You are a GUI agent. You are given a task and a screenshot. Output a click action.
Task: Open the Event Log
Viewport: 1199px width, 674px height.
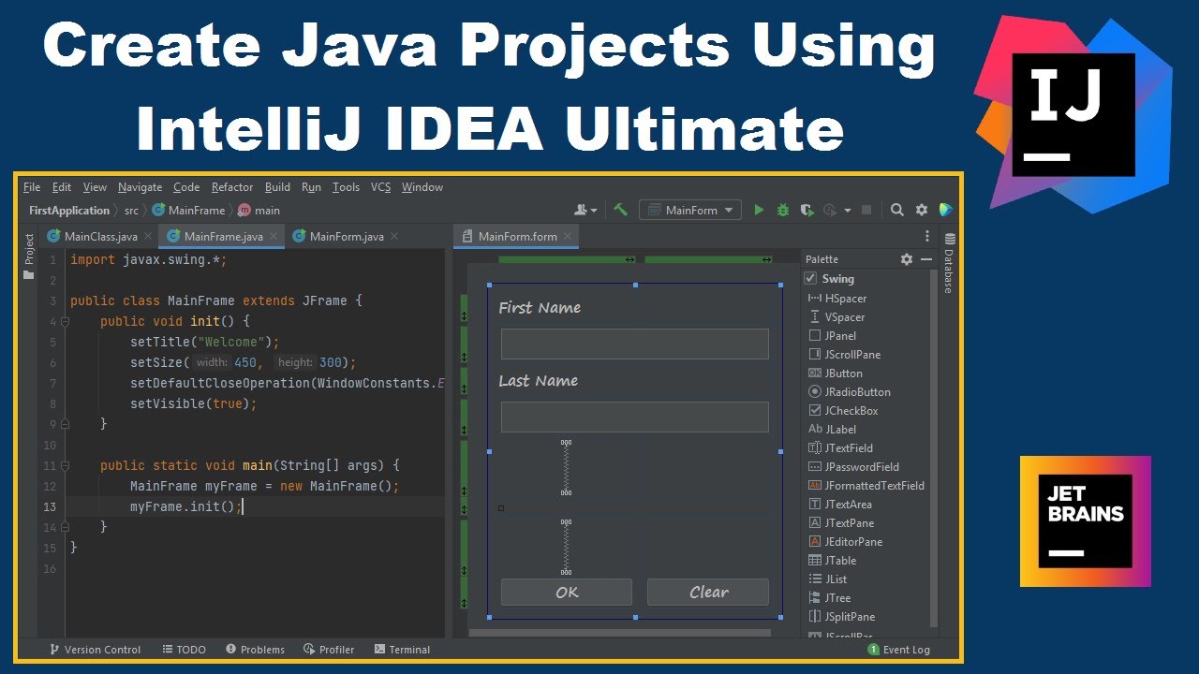899,650
